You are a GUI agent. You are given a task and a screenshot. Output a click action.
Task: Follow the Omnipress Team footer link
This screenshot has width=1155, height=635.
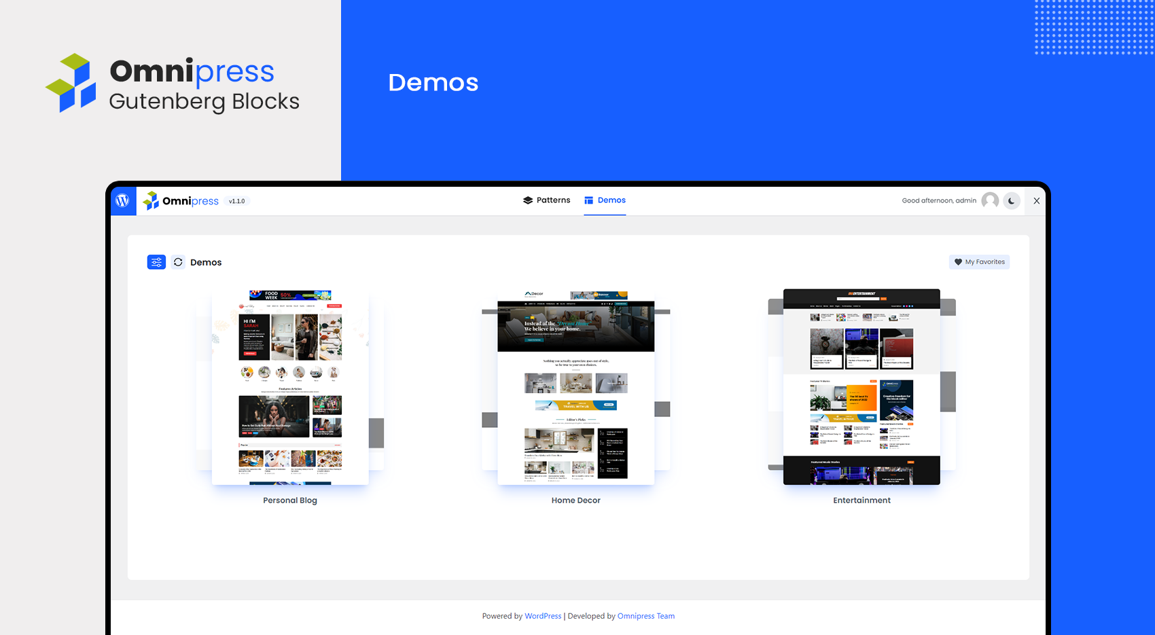(646, 616)
